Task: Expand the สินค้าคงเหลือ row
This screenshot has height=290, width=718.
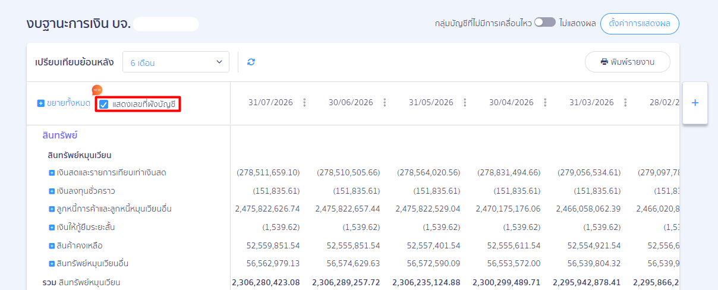Action: tap(52, 245)
